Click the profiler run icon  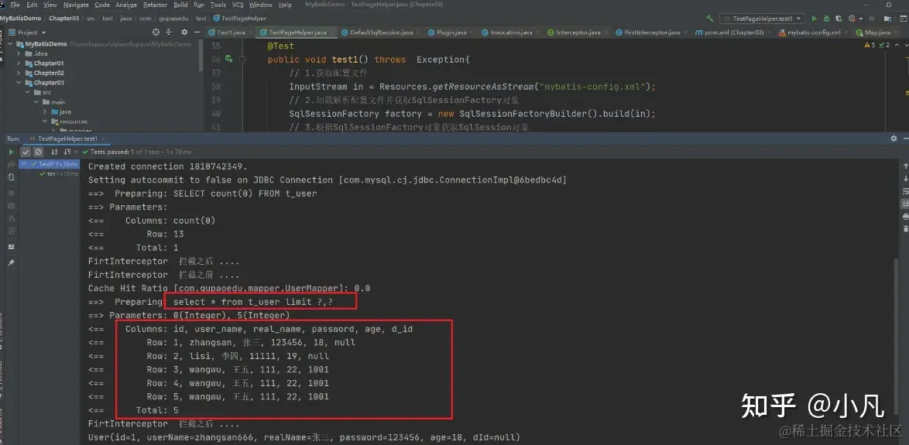tap(852, 19)
